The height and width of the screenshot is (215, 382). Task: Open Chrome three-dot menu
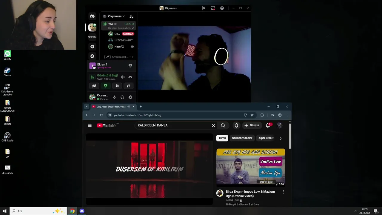pyautogui.click(x=287, y=115)
